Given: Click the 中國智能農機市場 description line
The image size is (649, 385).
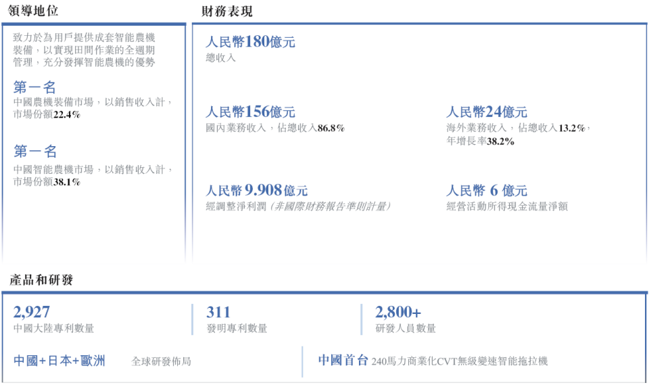Looking at the screenshot, I should point(93,170).
